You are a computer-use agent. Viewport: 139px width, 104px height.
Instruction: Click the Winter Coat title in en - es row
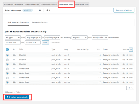[24, 82]
